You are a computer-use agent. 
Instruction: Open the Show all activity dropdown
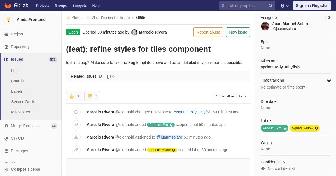232,96
